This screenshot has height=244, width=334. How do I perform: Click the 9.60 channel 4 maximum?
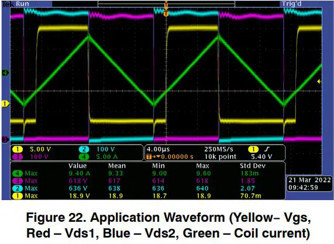204,173
